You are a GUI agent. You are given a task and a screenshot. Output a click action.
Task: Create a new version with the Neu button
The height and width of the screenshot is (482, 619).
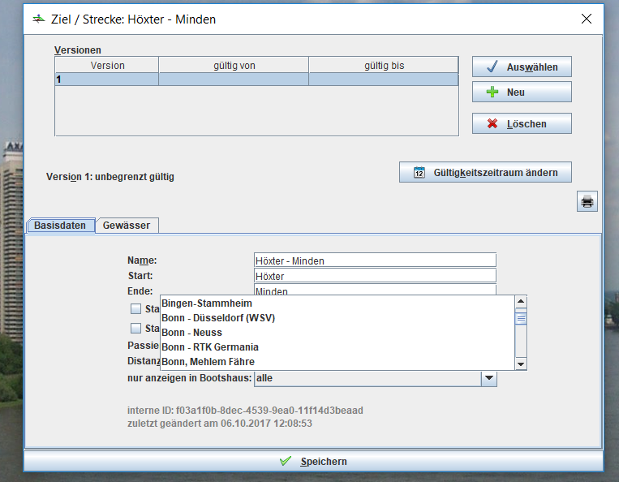click(522, 93)
